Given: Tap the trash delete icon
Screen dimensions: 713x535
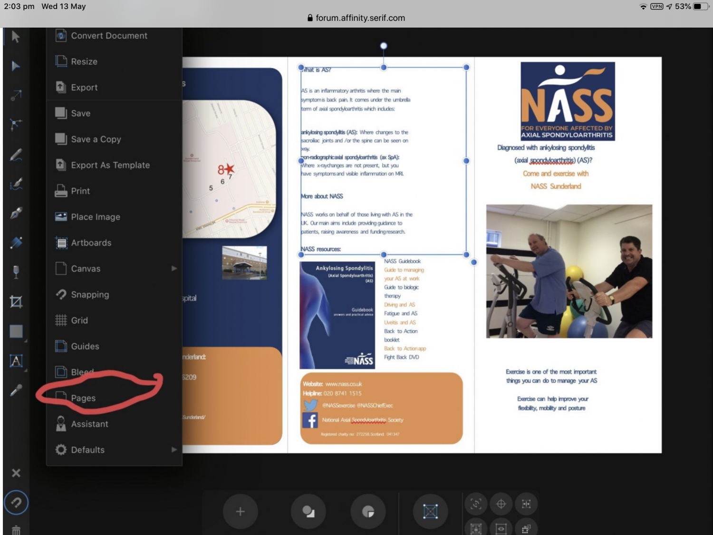Looking at the screenshot, I should [16, 530].
